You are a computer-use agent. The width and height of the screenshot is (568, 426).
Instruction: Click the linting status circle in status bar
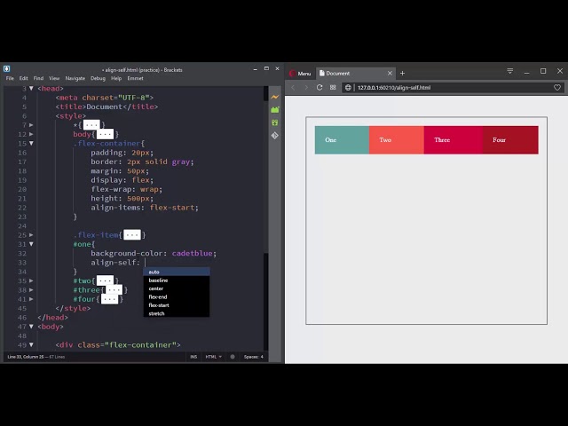233,357
